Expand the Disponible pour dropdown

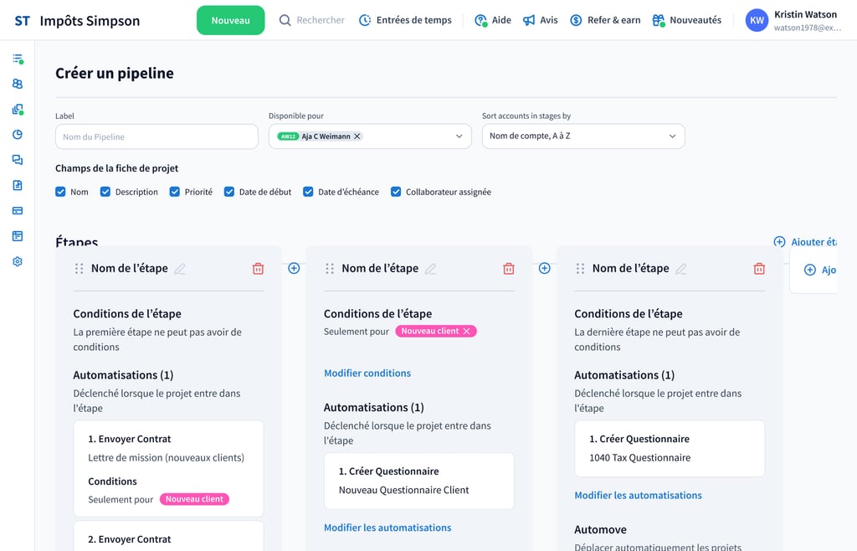click(x=459, y=136)
